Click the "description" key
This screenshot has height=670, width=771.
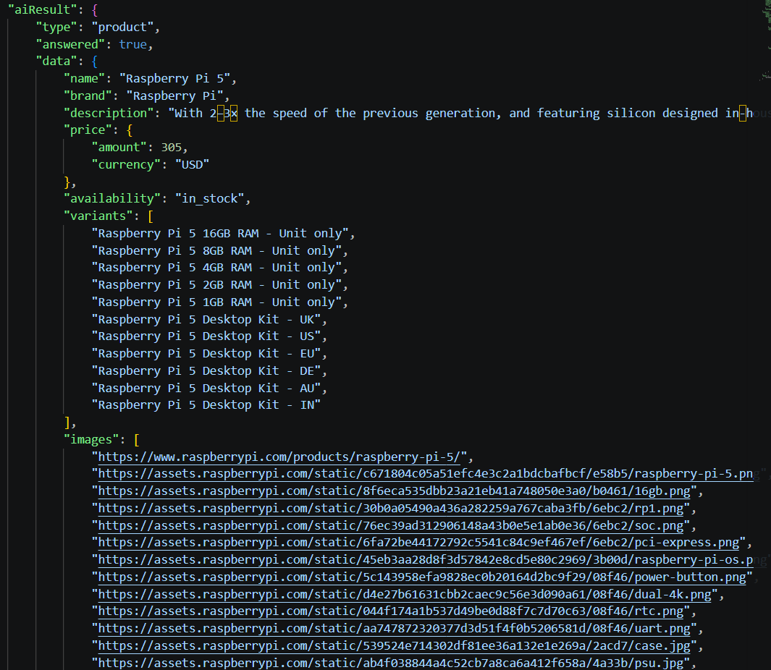(109, 113)
